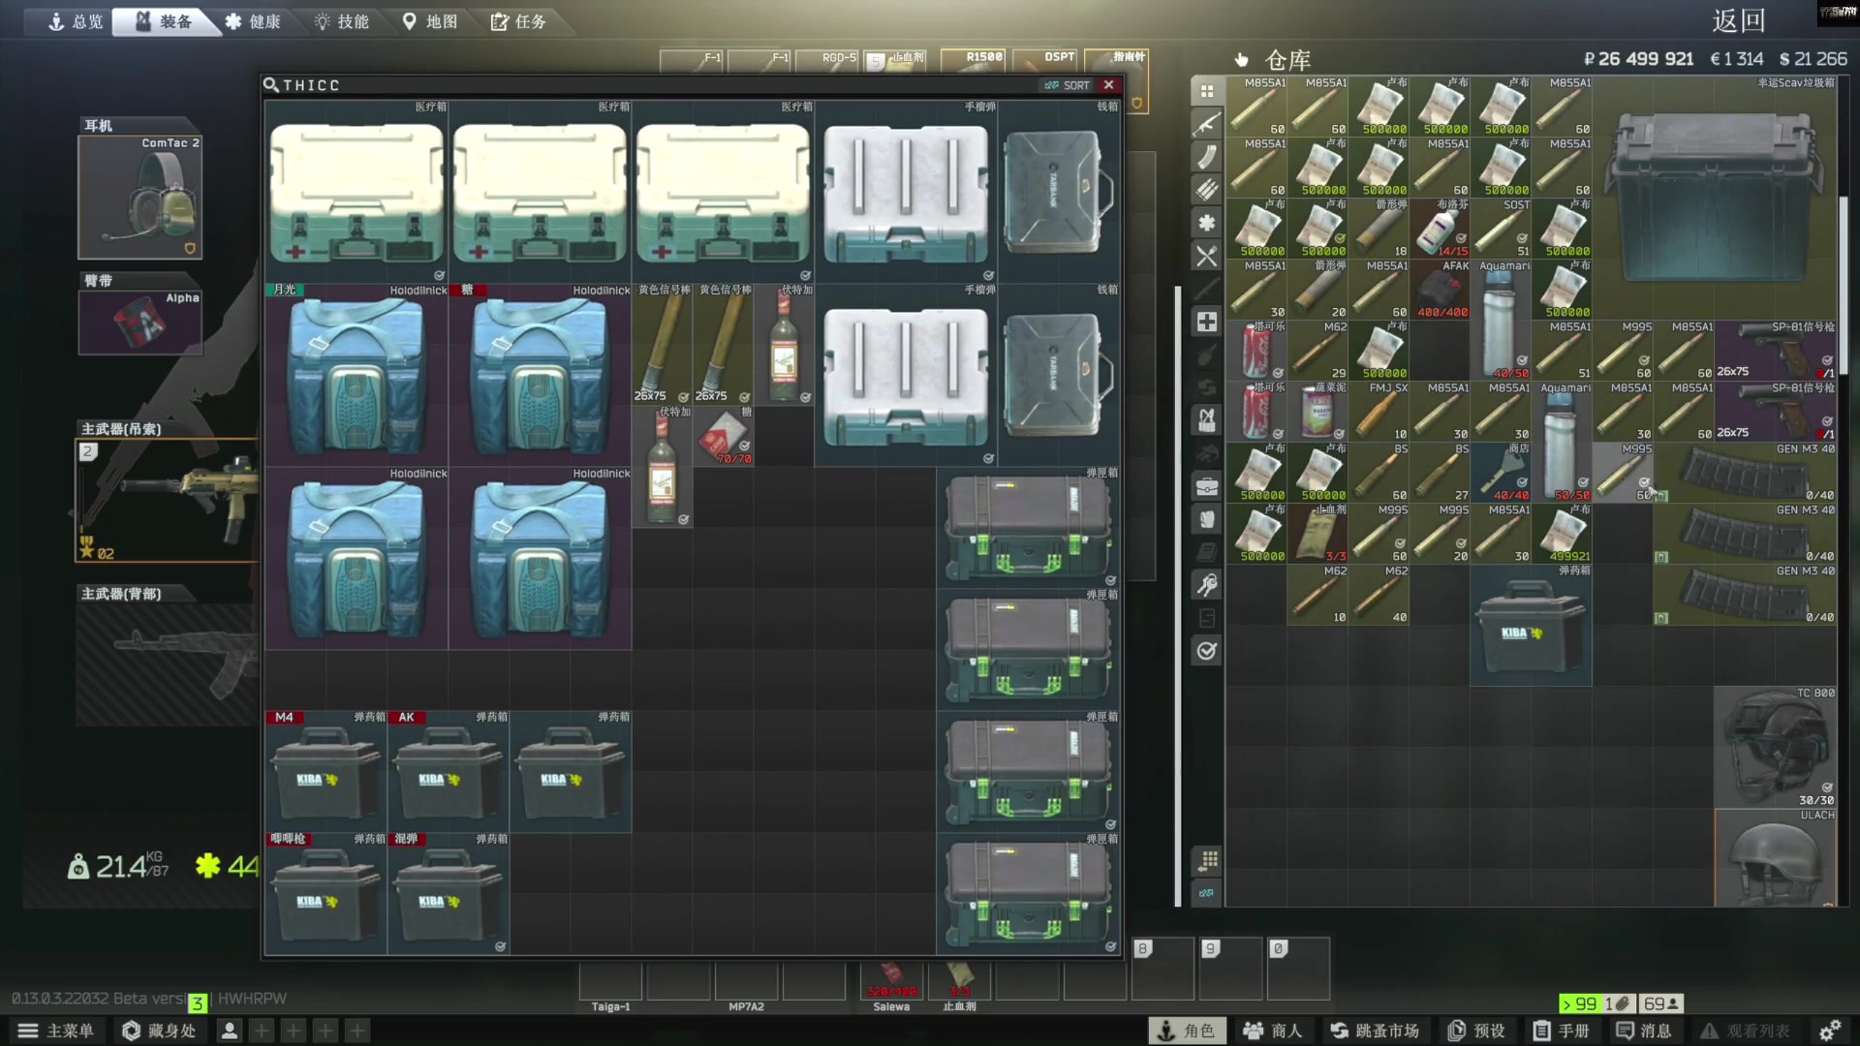Filter stash by weapons rifle icon
The width and height of the screenshot is (1860, 1046).
(1207, 124)
